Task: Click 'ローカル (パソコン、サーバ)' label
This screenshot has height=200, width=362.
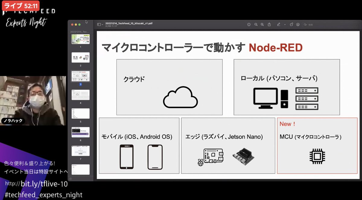Action: pyautogui.click(x=279, y=78)
